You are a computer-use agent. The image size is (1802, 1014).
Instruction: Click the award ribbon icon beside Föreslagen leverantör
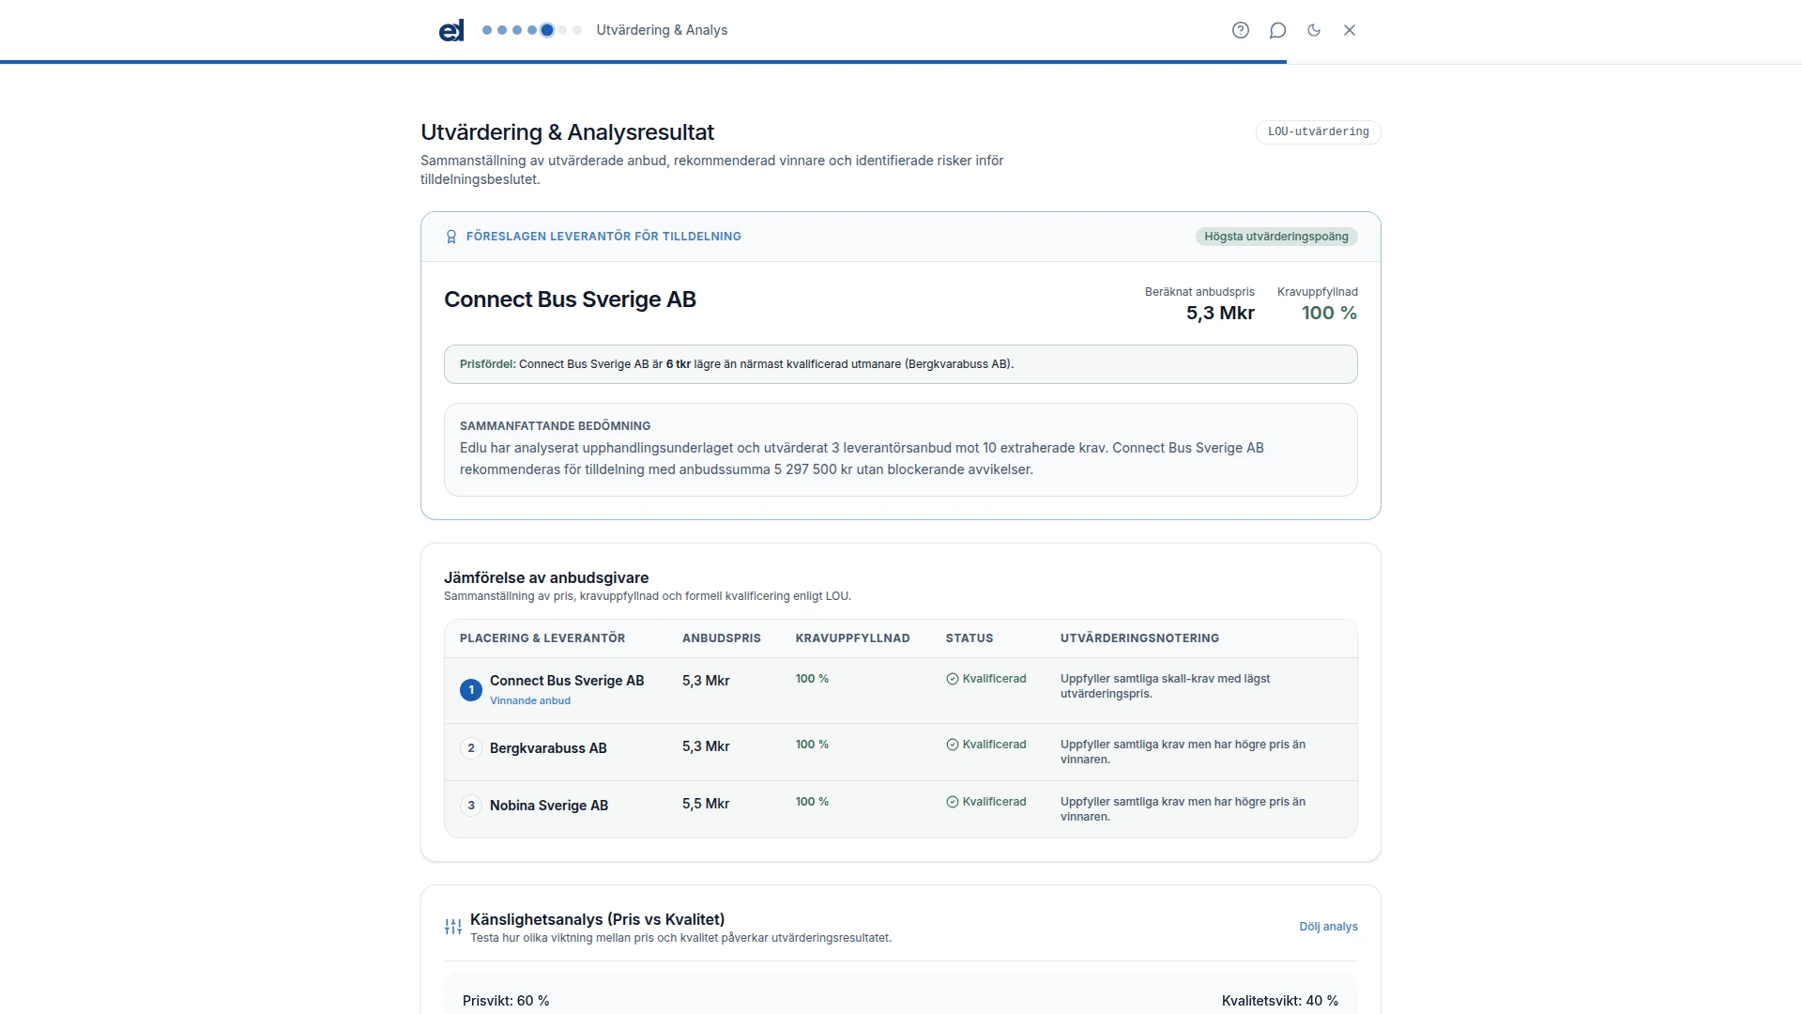pos(451,237)
